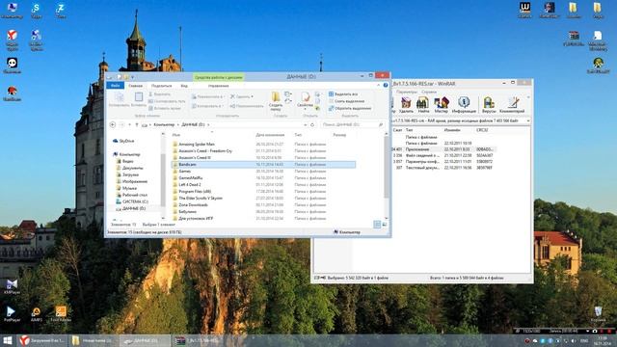Viewport: 617px width, 347px height.
Task: Select the PotPlayer desktop icon
Action: [x=12, y=314]
